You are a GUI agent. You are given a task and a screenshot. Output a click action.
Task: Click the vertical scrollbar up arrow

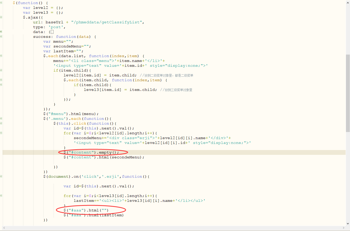pyautogui.click(x=348, y=3)
